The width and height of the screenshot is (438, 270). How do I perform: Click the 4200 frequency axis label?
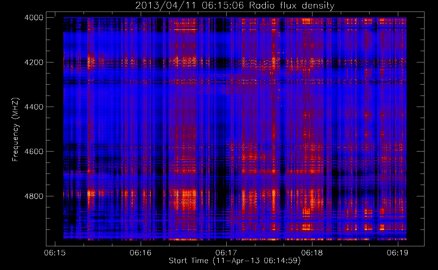tap(34, 62)
